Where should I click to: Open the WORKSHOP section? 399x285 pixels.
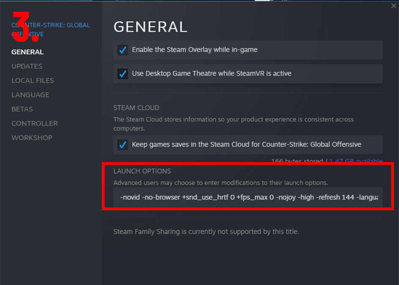32,138
